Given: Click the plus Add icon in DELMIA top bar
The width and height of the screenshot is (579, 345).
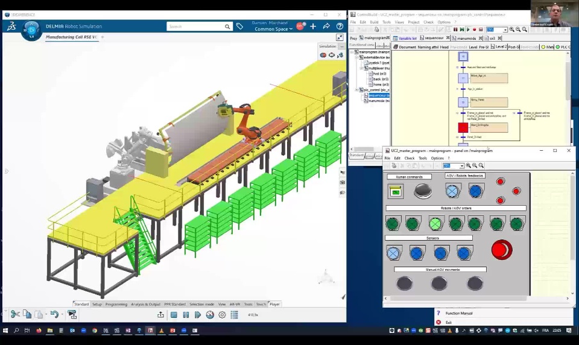Looking at the screenshot, I should (313, 26).
